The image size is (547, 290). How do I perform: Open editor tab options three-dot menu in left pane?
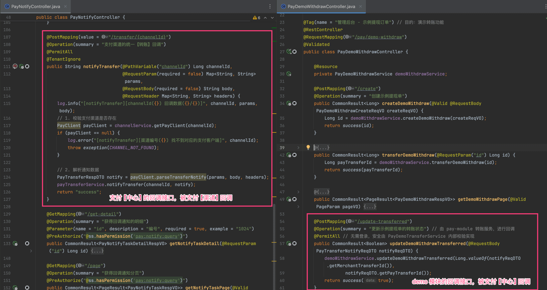tap(270, 6)
